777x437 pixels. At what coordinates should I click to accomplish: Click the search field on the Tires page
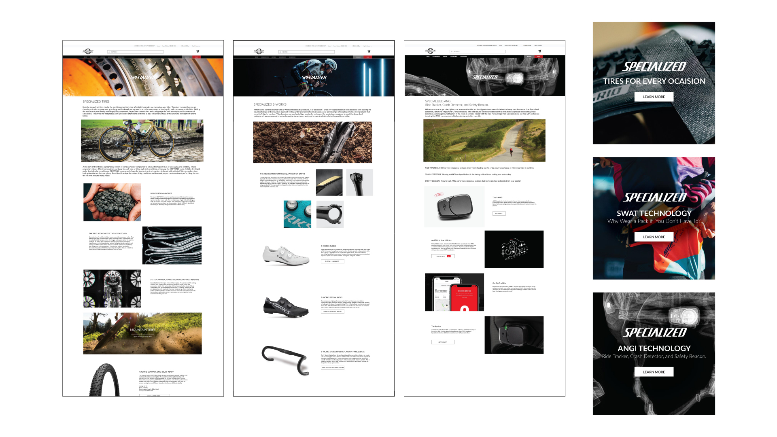click(x=135, y=52)
